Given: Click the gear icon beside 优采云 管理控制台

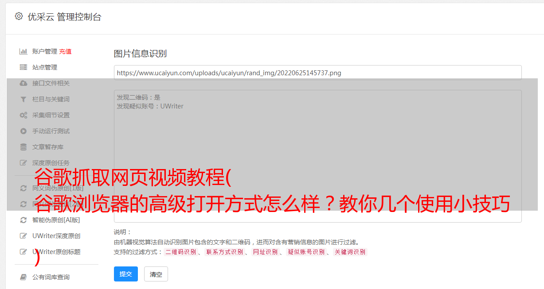Looking at the screenshot, I should point(19,16).
